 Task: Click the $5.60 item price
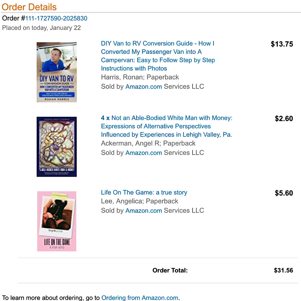coord(284,193)
